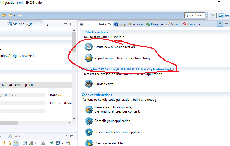The width and height of the screenshot is (230, 146).
Task: Close the SPC572Lxx_RL... editor tab
Action: point(39,24)
